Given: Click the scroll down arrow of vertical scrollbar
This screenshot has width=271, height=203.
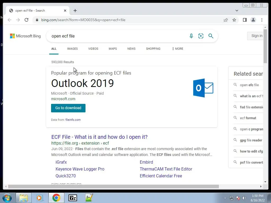Looking at the screenshot, I should click(265, 182).
